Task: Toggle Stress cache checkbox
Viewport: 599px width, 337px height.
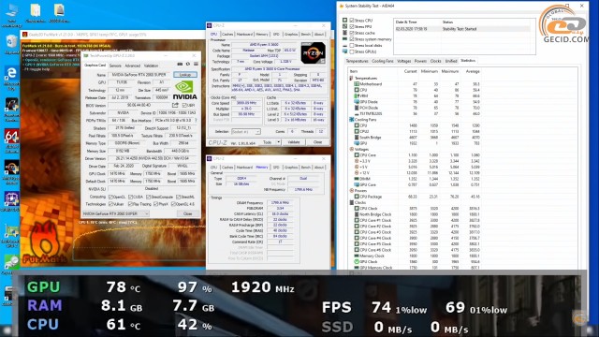Action: coord(352,33)
